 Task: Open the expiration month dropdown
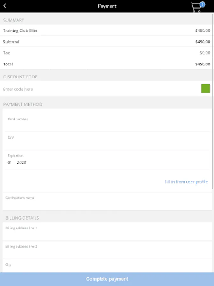coord(10,162)
